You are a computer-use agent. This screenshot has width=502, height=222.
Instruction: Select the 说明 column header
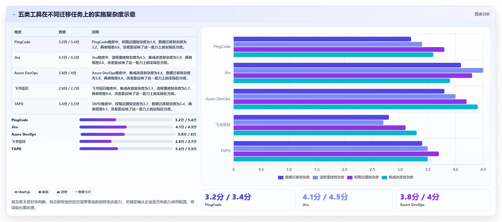pos(95,32)
